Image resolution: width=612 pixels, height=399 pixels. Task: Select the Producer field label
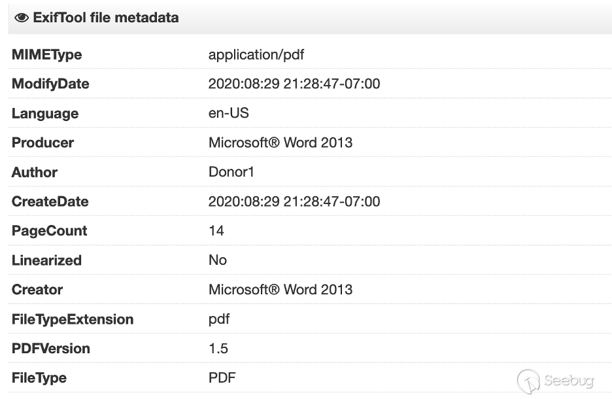pyautogui.click(x=42, y=143)
